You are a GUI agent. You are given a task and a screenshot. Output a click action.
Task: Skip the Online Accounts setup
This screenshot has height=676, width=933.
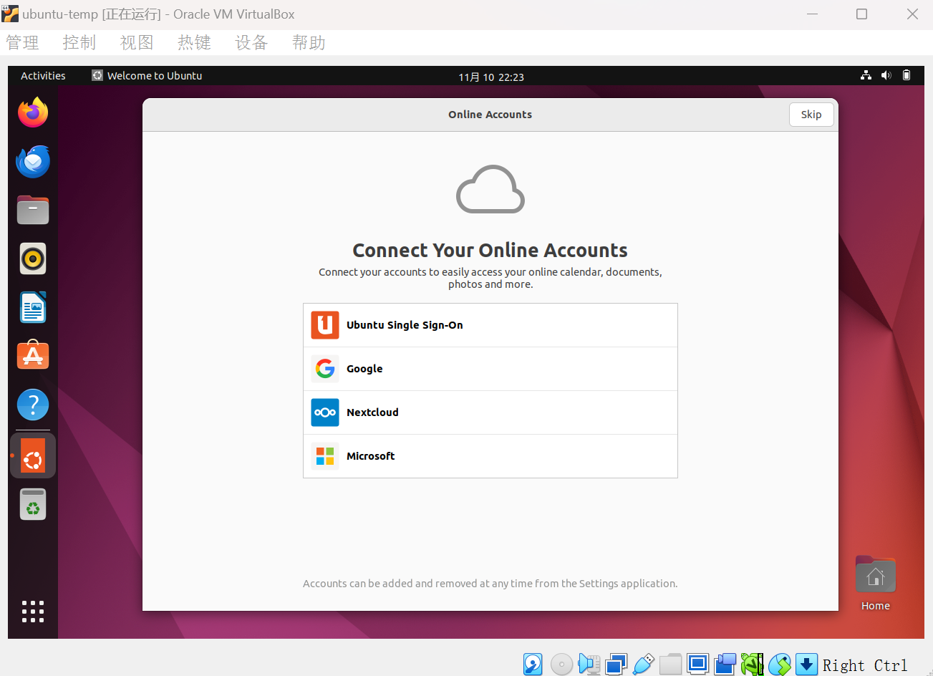click(x=811, y=115)
